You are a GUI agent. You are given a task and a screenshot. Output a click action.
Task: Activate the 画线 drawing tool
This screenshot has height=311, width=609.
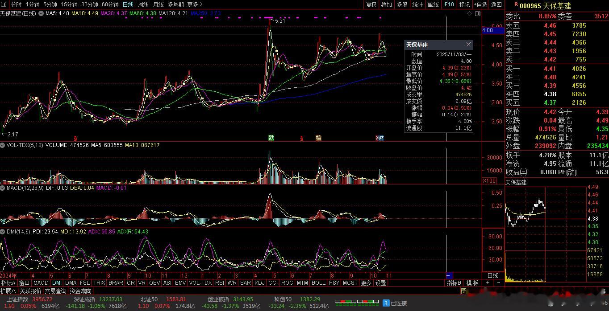pyautogui.click(x=433, y=4)
